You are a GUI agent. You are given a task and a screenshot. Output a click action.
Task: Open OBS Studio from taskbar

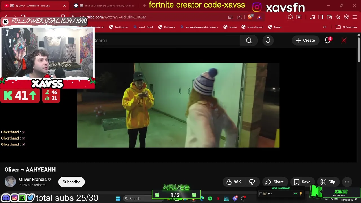243,198
